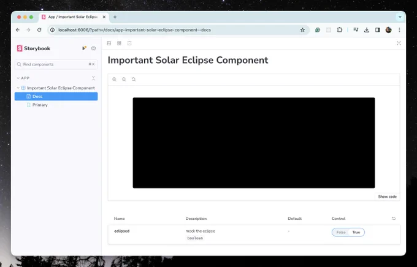Reload the browser page
The height and width of the screenshot is (267, 417).
39,30
